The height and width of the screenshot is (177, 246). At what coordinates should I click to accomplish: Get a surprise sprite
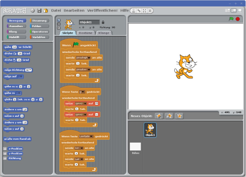[179, 116]
